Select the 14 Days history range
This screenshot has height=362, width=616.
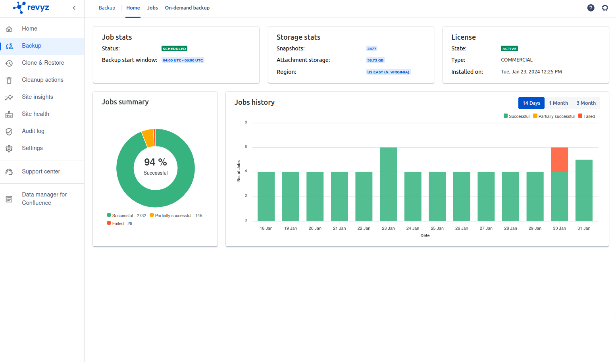point(531,103)
